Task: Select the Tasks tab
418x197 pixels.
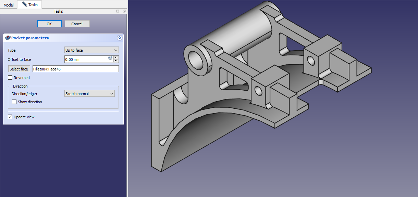Action: click(x=30, y=5)
